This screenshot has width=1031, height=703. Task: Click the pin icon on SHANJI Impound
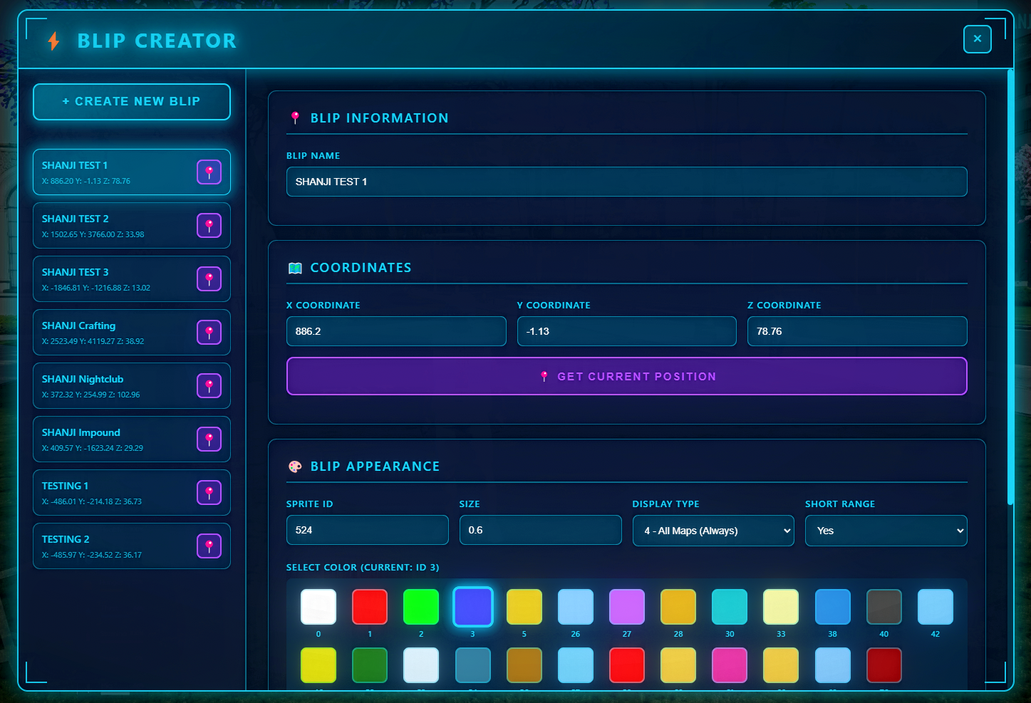tap(209, 439)
